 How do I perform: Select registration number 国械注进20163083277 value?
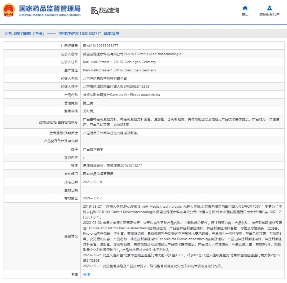click(101, 45)
